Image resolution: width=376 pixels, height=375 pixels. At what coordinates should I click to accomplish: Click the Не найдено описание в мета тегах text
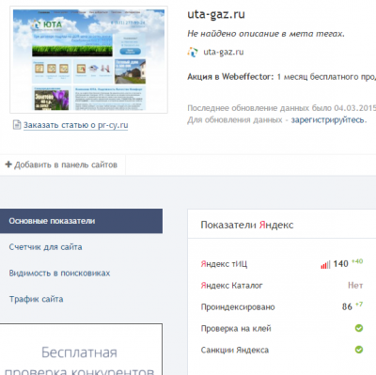[x=266, y=34]
